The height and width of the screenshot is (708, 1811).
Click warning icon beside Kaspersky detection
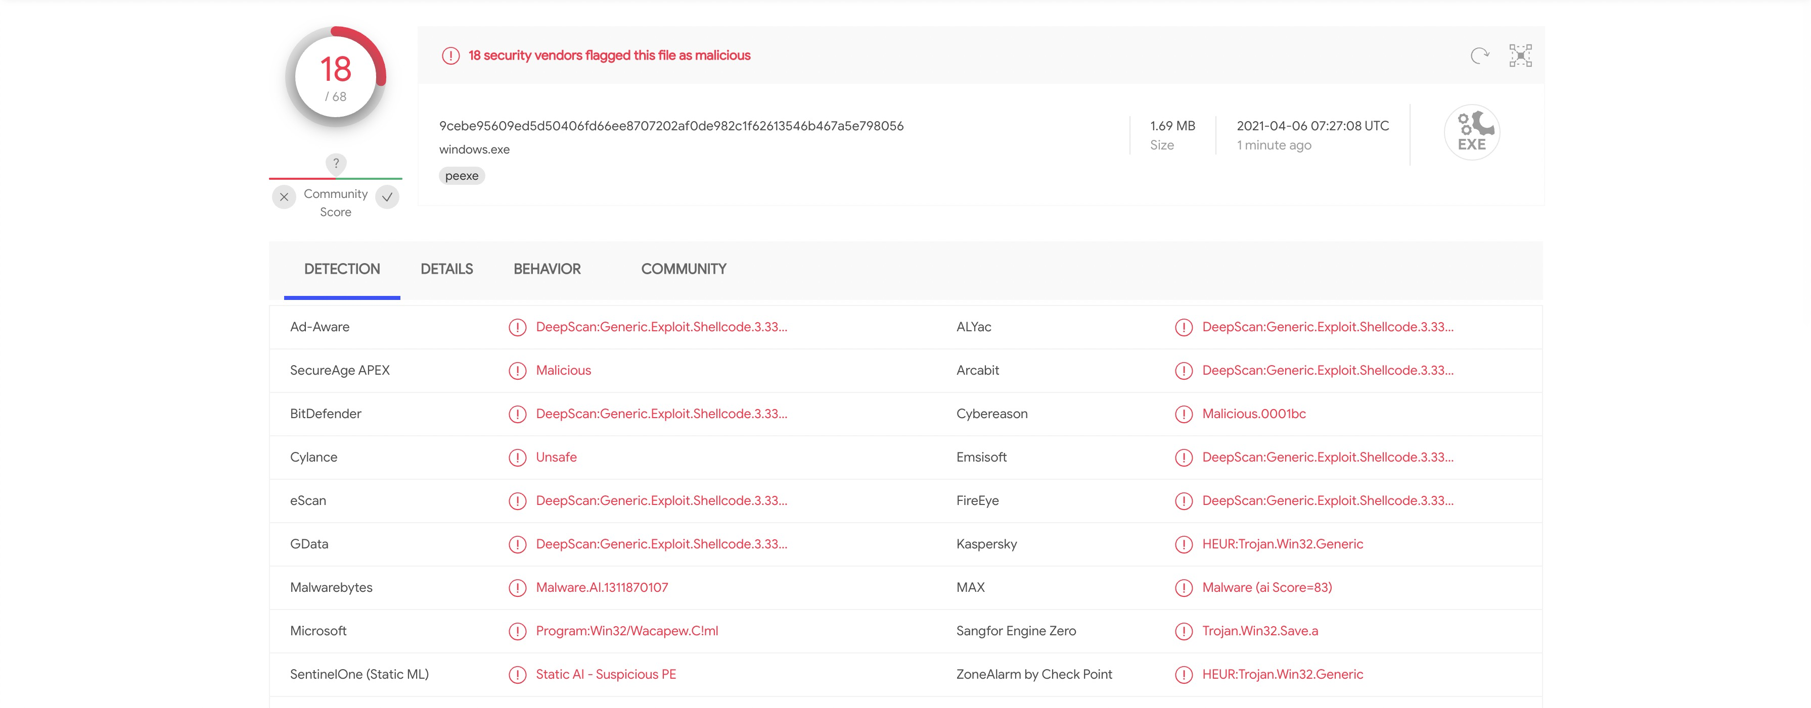pos(1184,544)
